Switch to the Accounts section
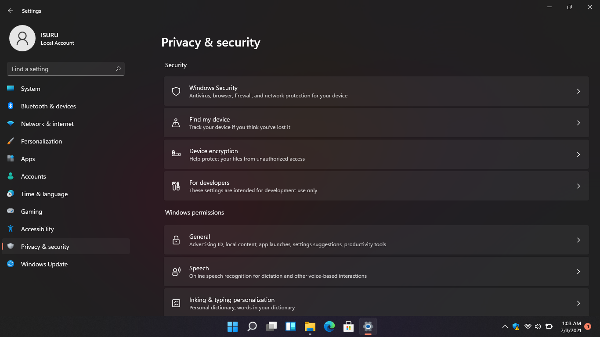This screenshot has height=337, width=600. click(66, 176)
